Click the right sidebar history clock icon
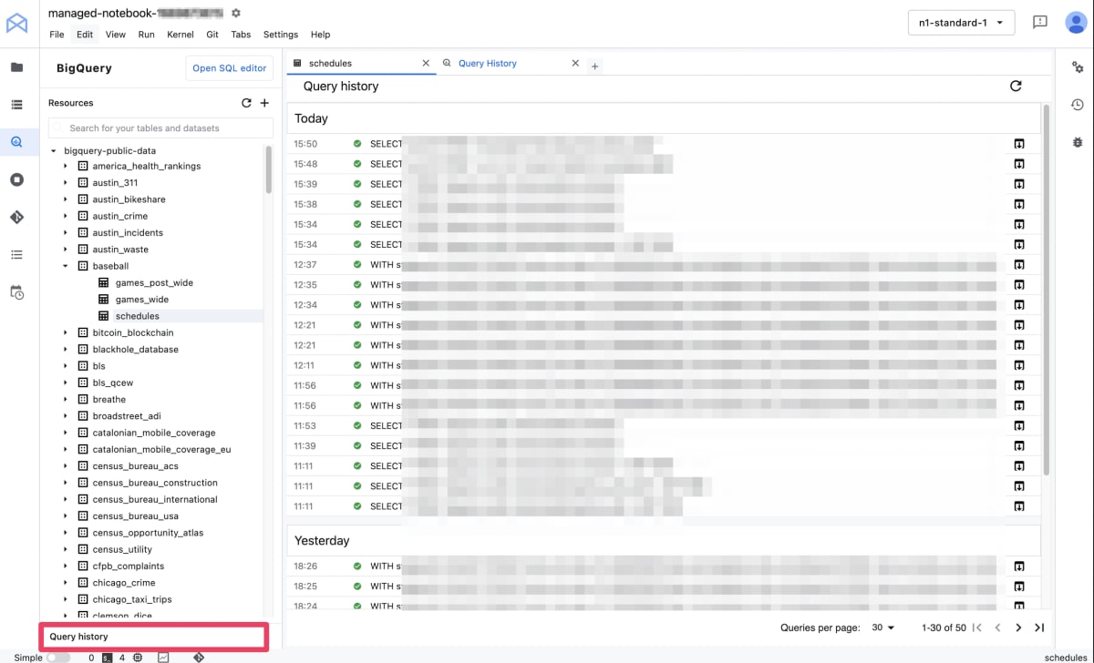 click(1078, 105)
